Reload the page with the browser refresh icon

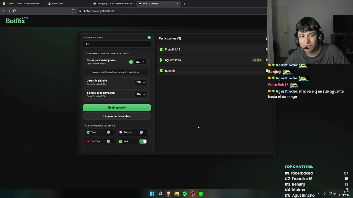(15, 11)
